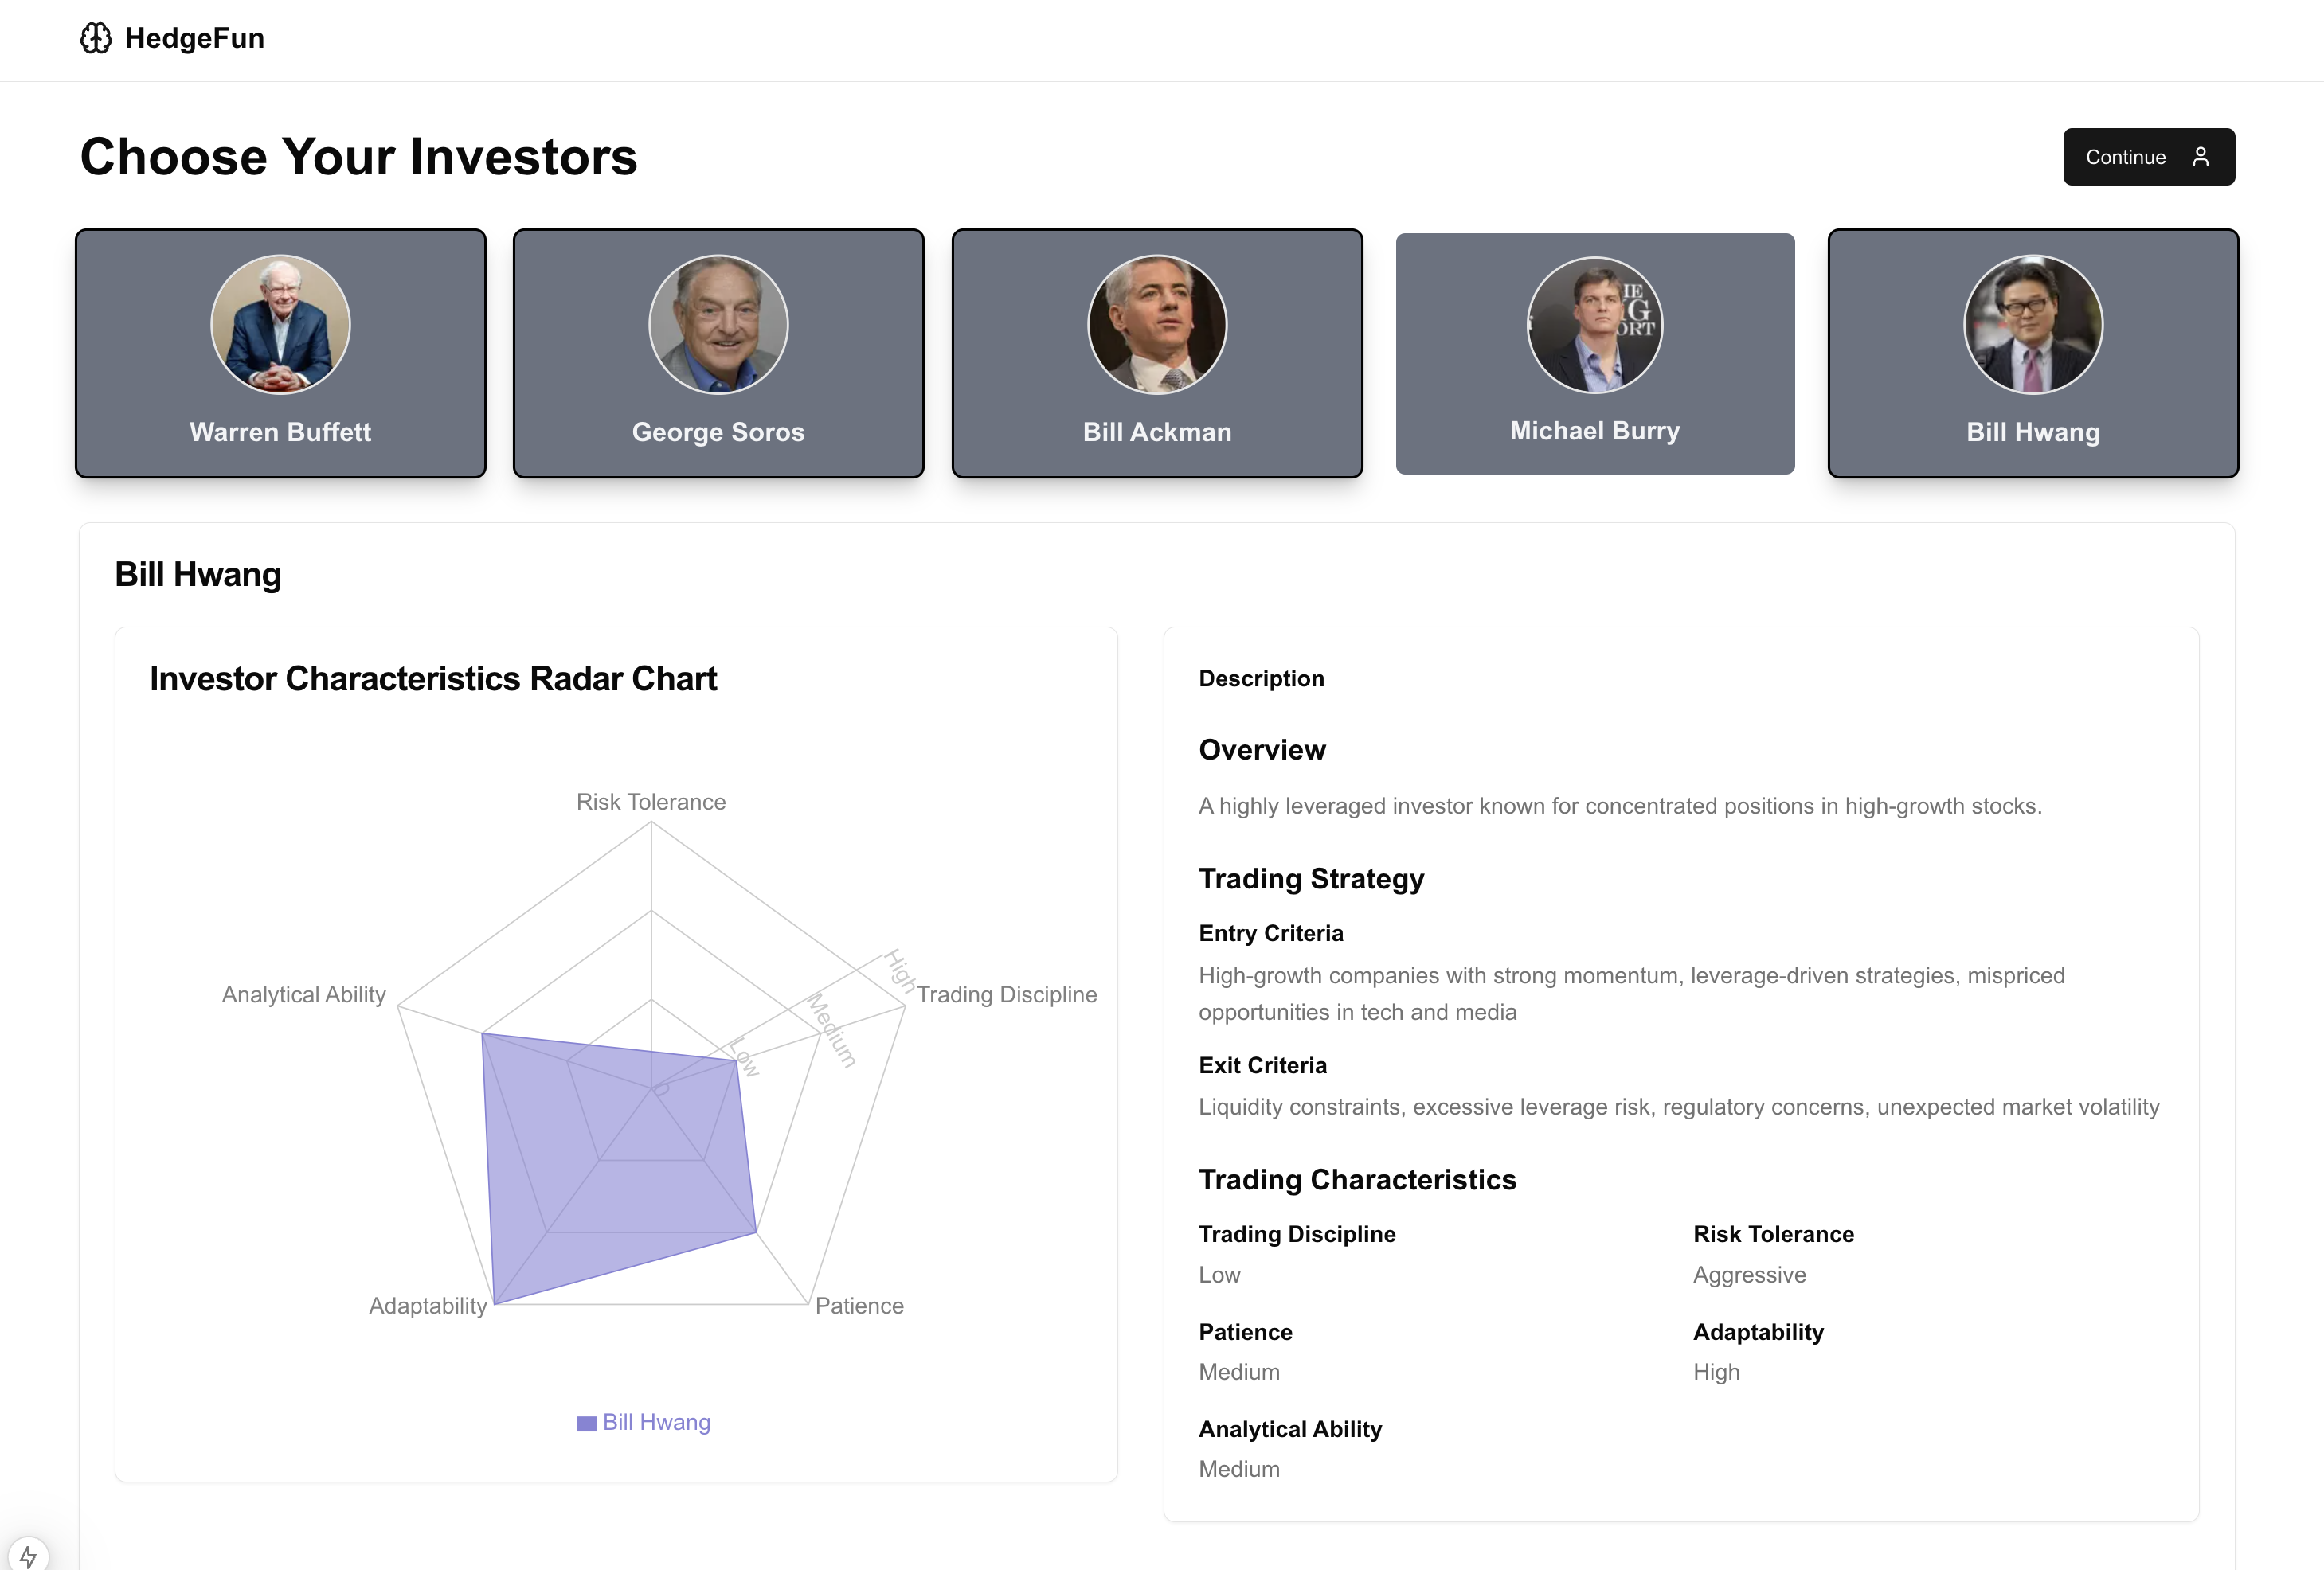Image resolution: width=2324 pixels, height=1570 pixels.
Task: Click the Bill Hwang legend color swatch
Action: point(587,1423)
